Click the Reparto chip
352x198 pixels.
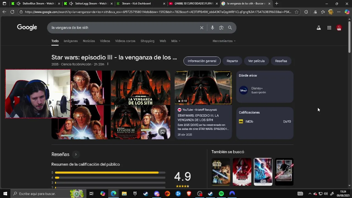tap(232, 61)
